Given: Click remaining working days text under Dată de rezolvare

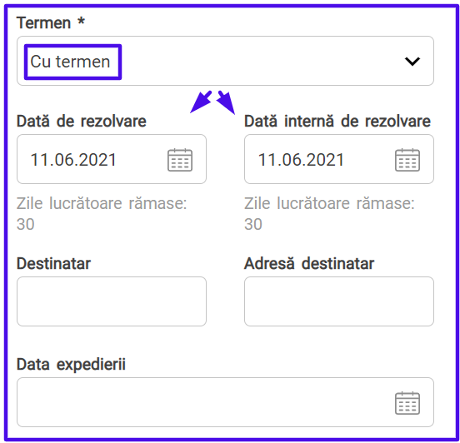Looking at the screenshot, I should tap(102, 214).
